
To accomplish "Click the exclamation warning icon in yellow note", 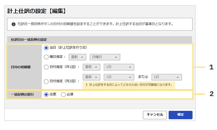I will coord(87,85).
